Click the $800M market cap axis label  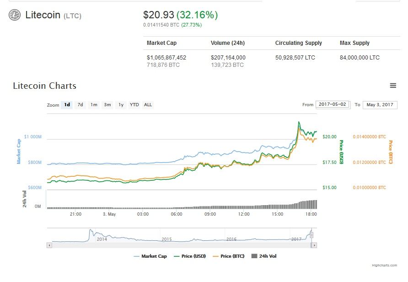point(35,162)
